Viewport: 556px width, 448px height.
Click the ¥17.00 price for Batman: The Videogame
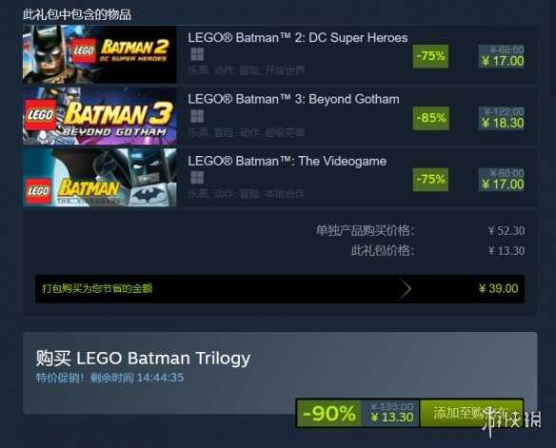coord(503,185)
